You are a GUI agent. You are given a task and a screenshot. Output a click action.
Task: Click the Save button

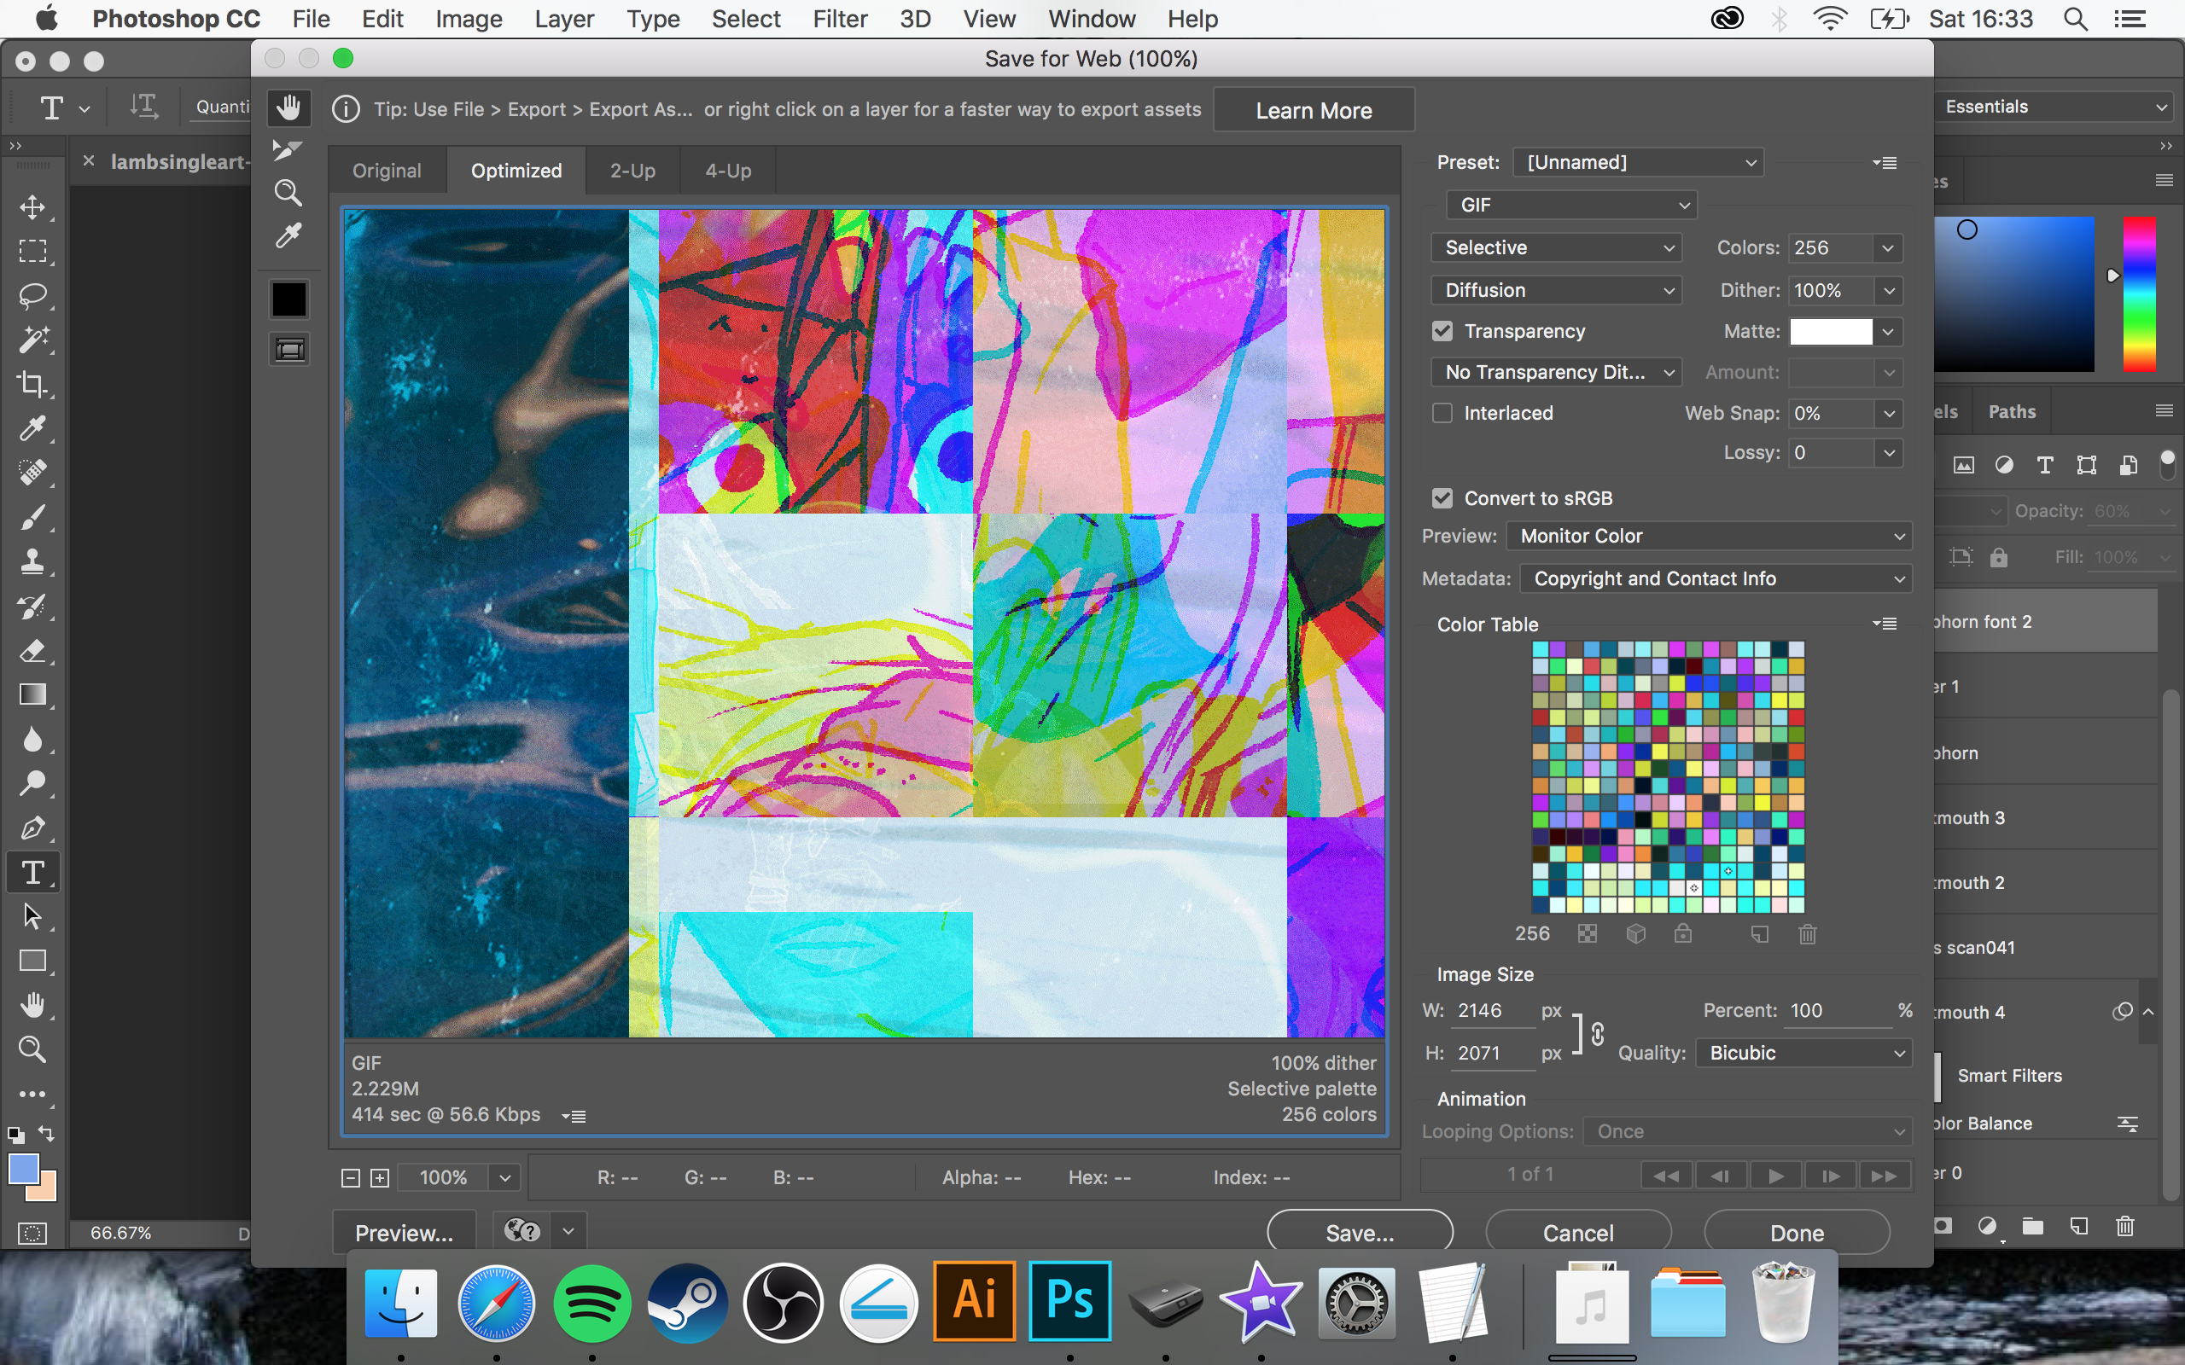[1359, 1231]
